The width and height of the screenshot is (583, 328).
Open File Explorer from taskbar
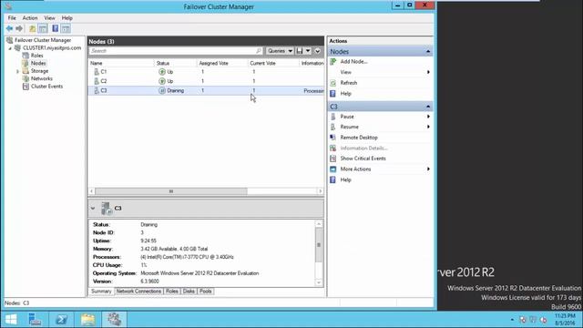click(87, 320)
